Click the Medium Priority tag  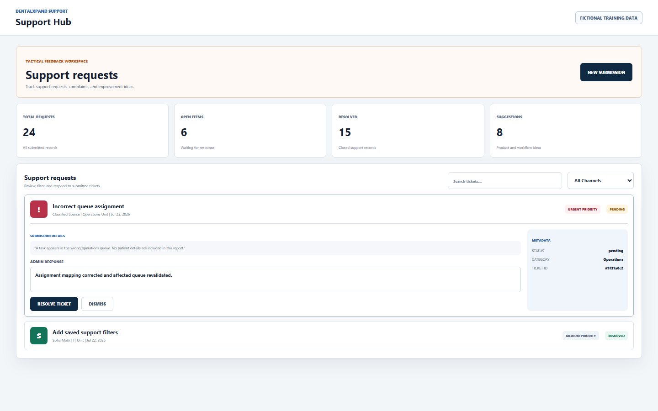point(581,336)
